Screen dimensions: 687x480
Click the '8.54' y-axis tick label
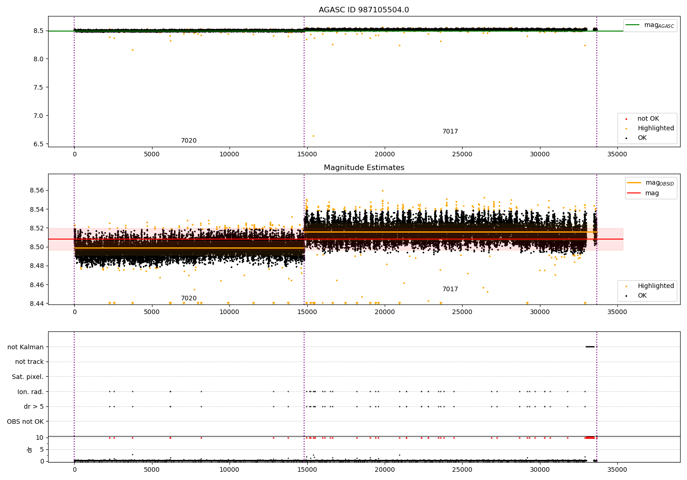coord(37,209)
